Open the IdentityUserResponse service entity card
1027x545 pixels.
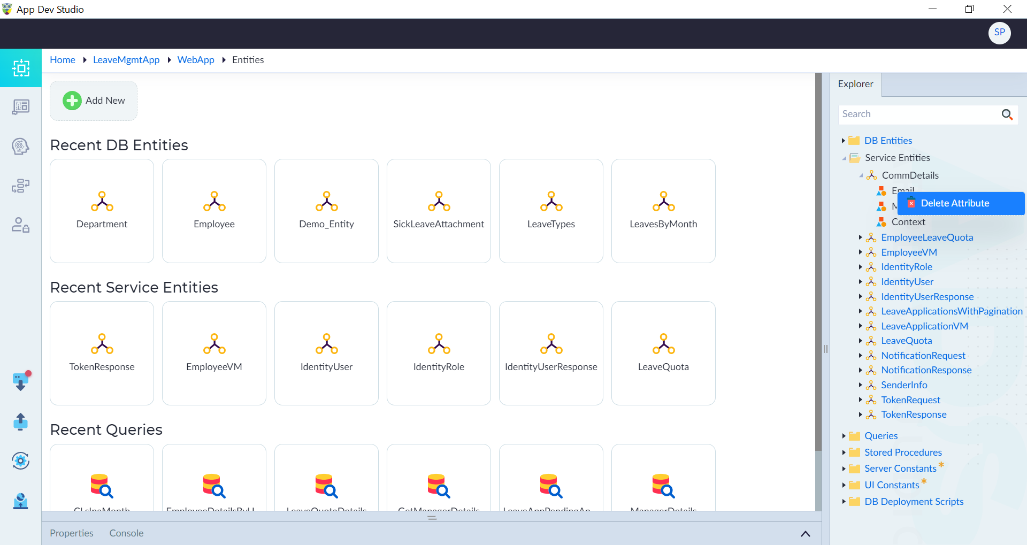coord(551,353)
